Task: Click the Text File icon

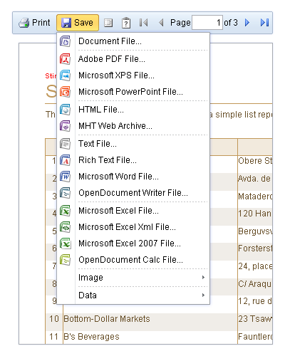Action: [65, 144]
